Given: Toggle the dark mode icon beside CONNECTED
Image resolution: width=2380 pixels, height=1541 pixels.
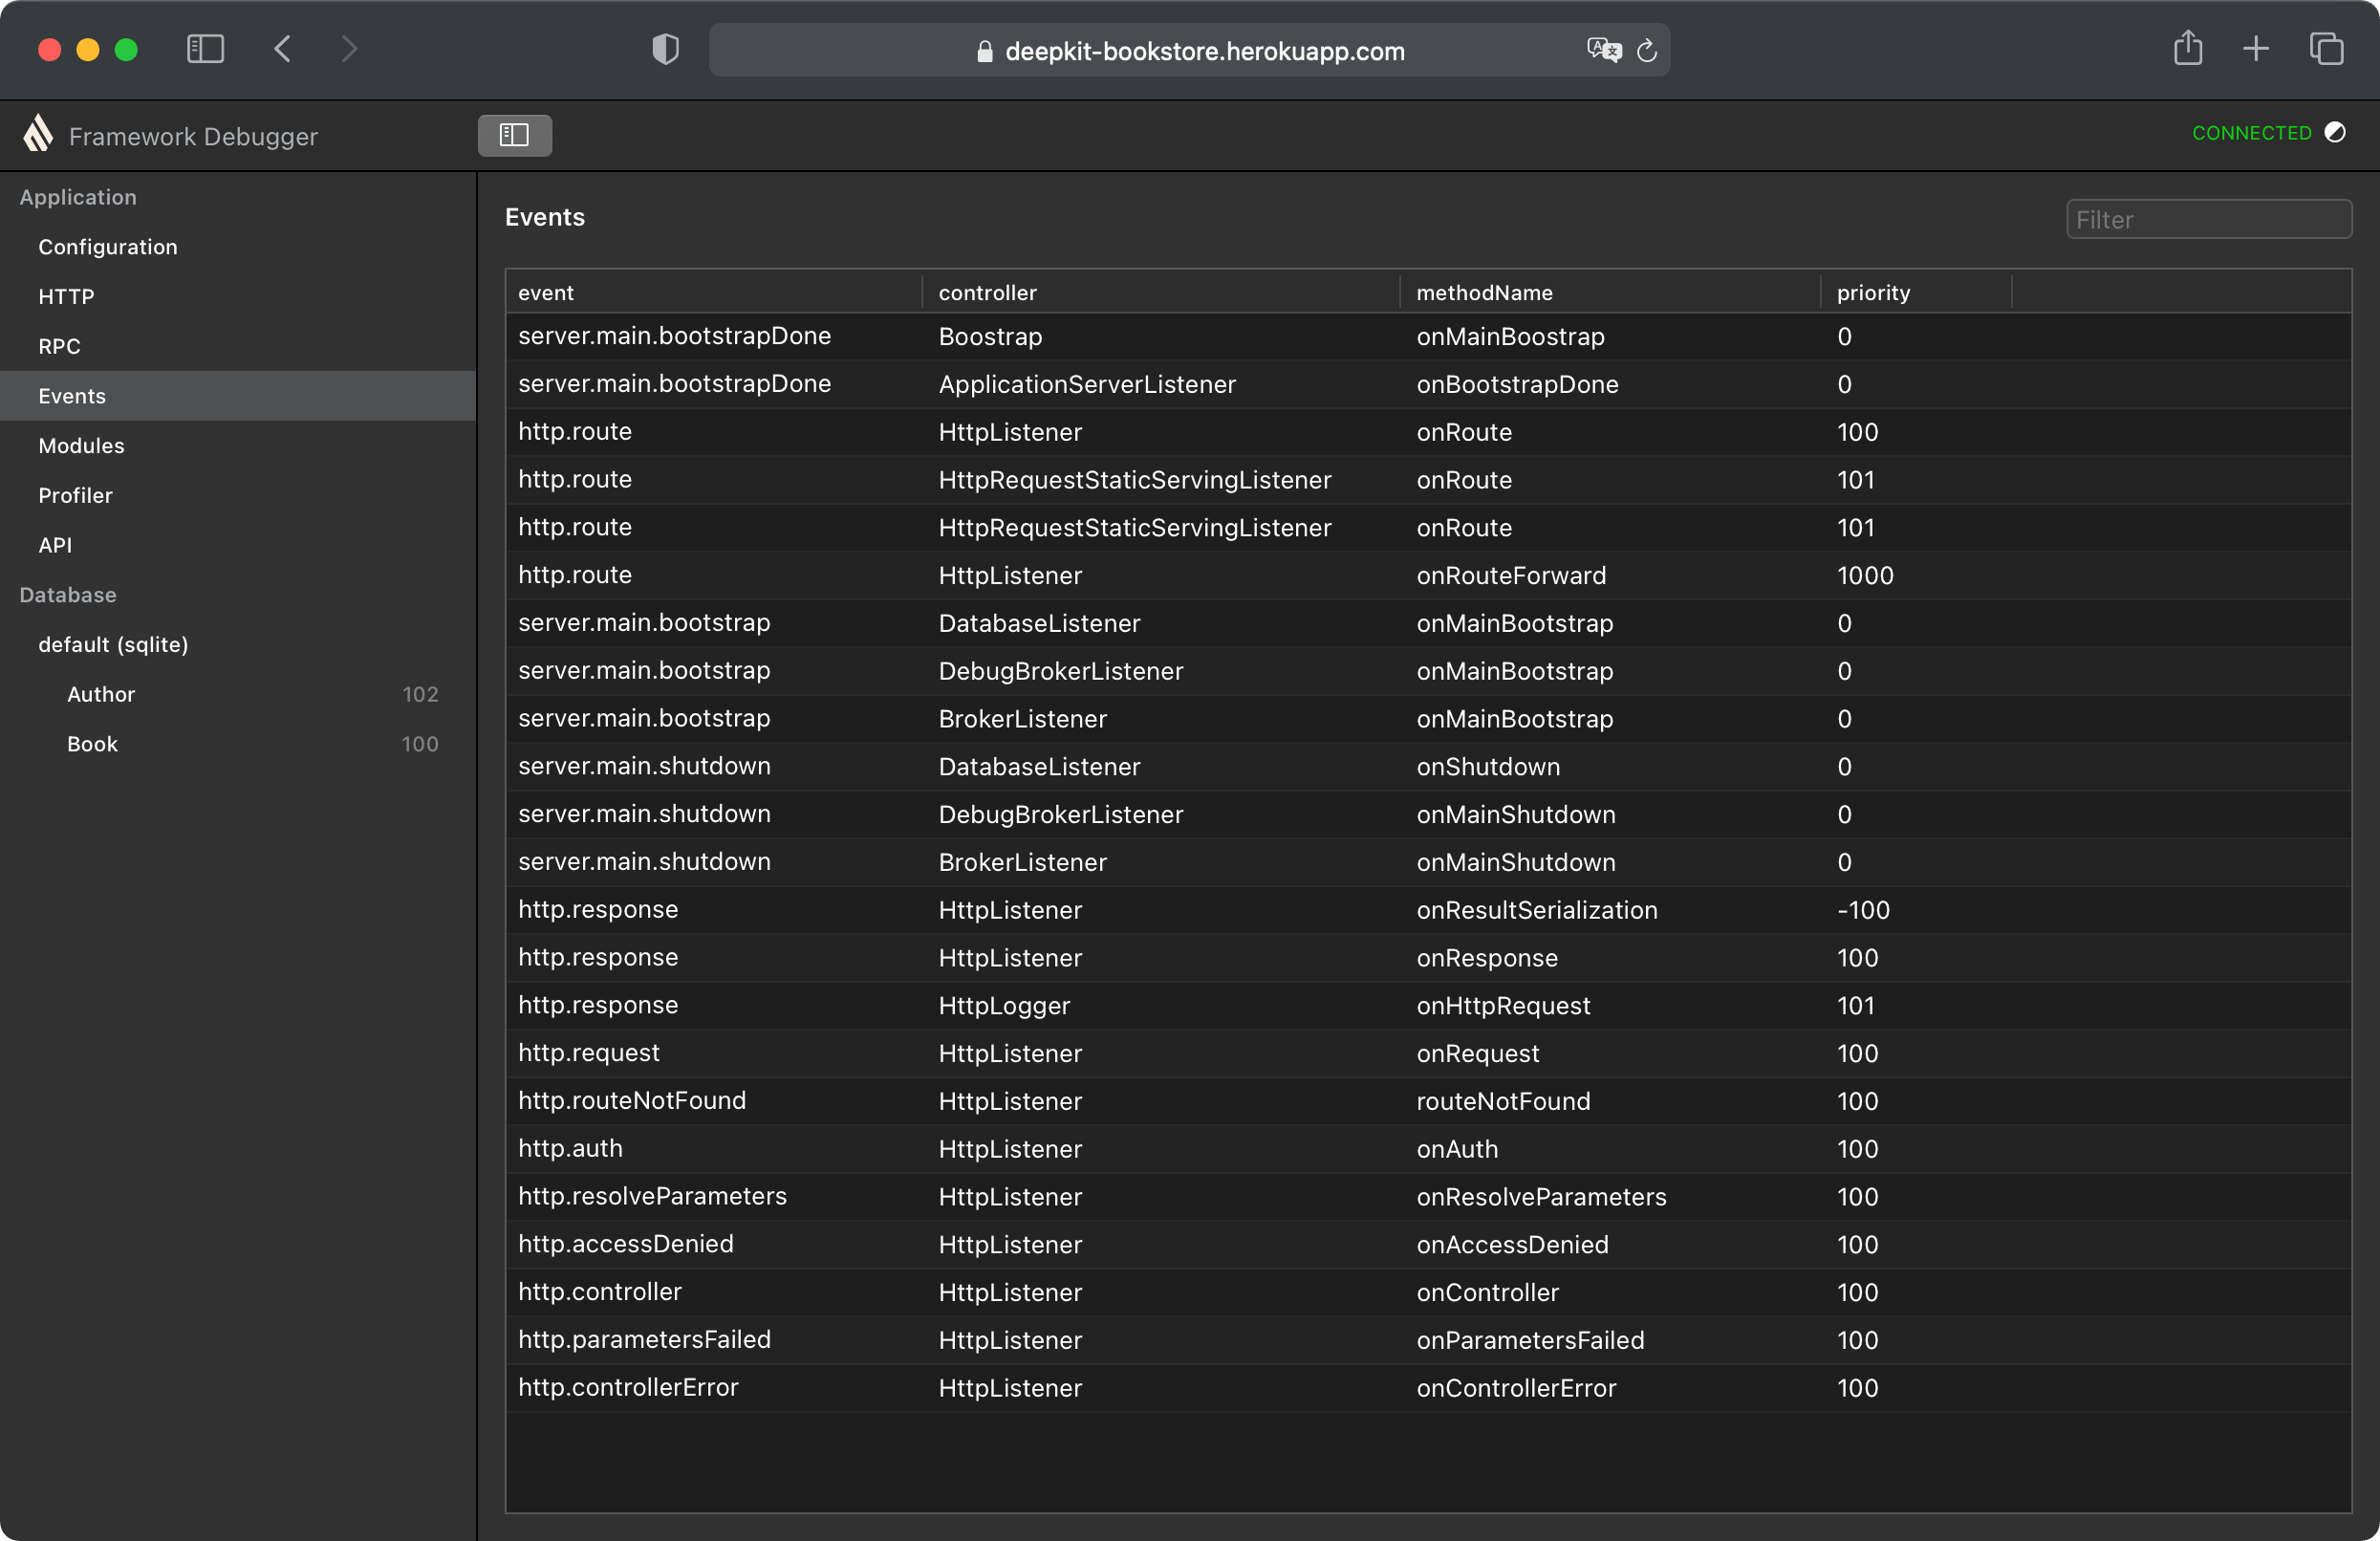Looking at the screenshot, I should click(2335, 133).
